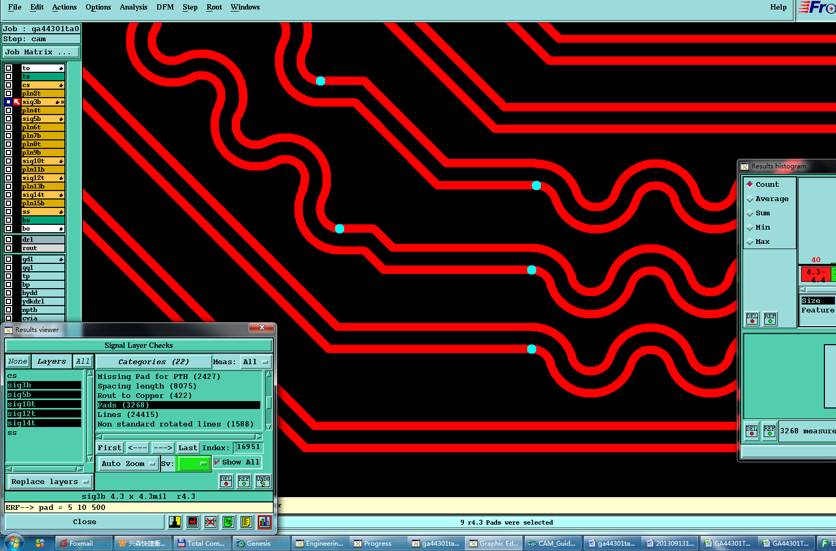Screen dimensions: 836x551
Task: Toggle checkbox for layer 'drl'
Action: 8,240
